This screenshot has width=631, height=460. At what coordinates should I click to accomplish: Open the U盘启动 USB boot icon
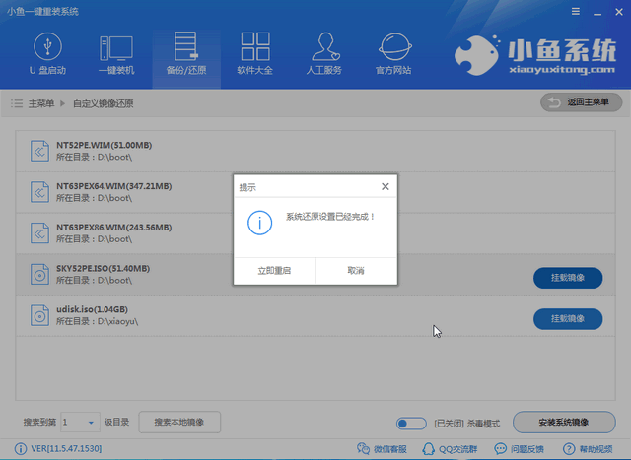tap(46, 53)
